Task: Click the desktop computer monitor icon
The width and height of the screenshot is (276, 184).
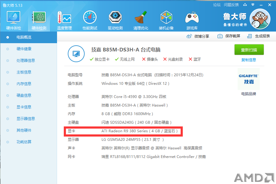Action: click(76, 54)
